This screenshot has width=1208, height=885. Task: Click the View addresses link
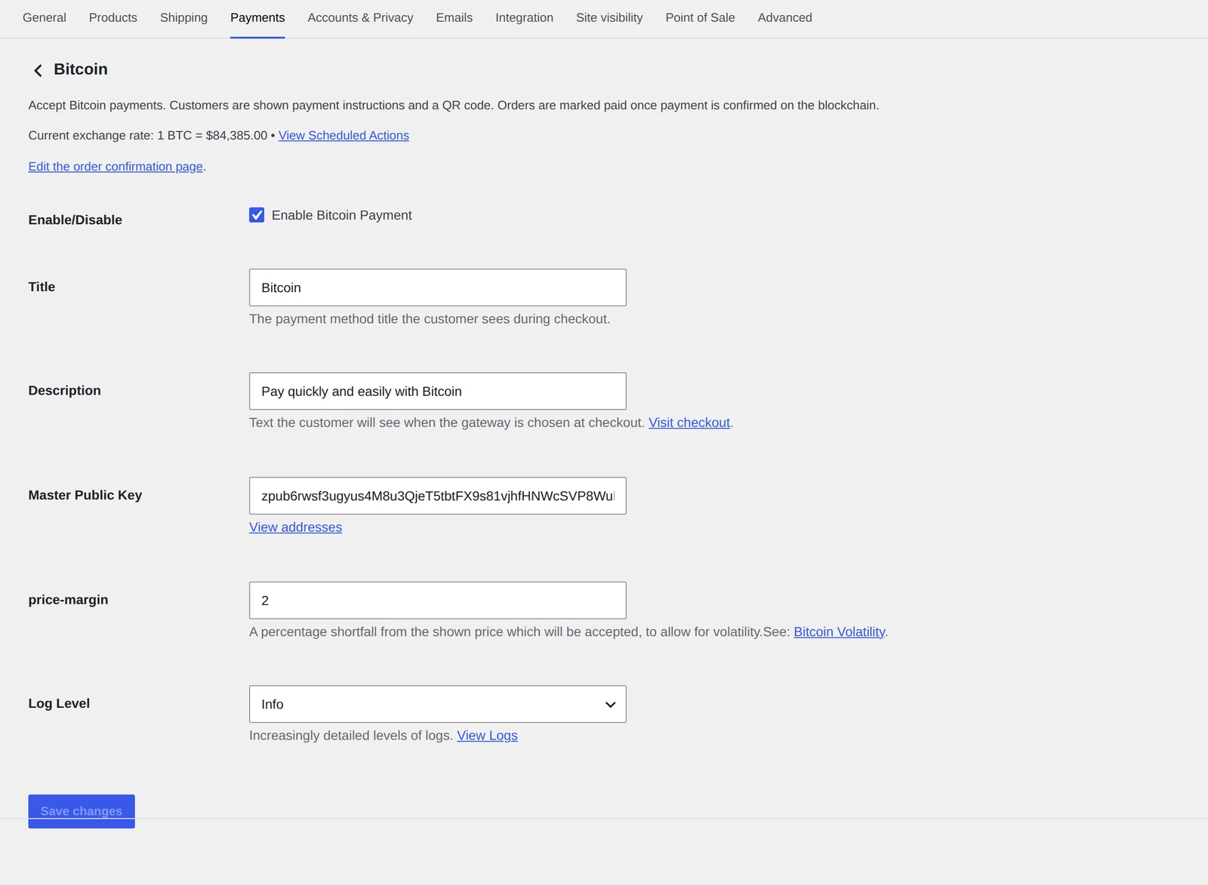(295, 527)
